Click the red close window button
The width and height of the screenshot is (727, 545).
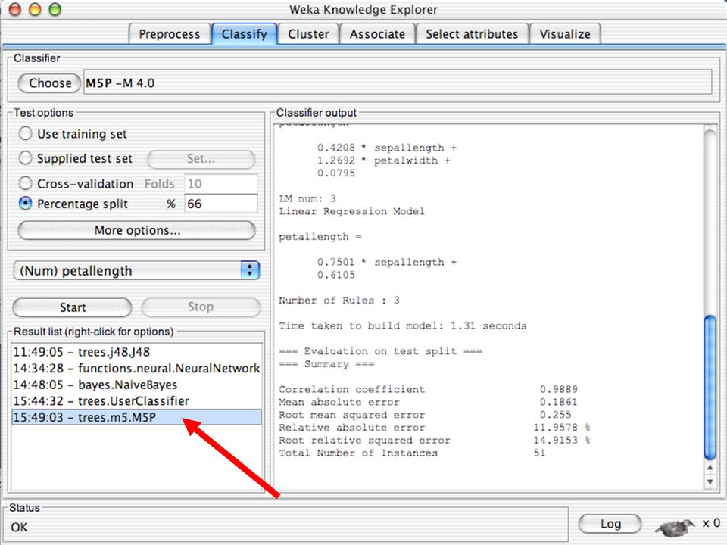coord(15,9)
